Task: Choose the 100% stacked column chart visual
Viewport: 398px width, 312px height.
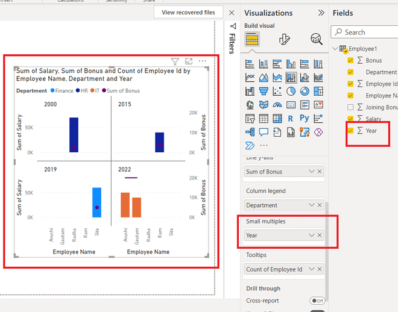Action: [x=318, y=64]
